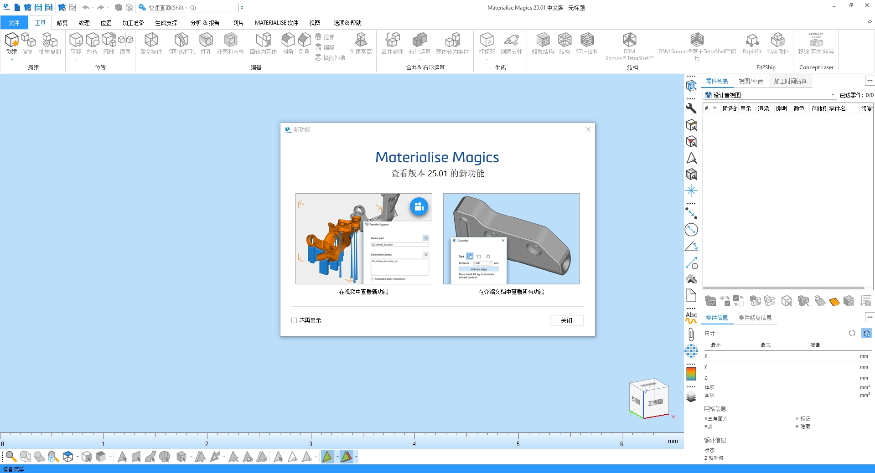The width and height of the screenshot is (875, 473).
Task: Toggle the refresh dimensions icon beside 尺寸
Action: pyautogui.click(x=852, y=334)
